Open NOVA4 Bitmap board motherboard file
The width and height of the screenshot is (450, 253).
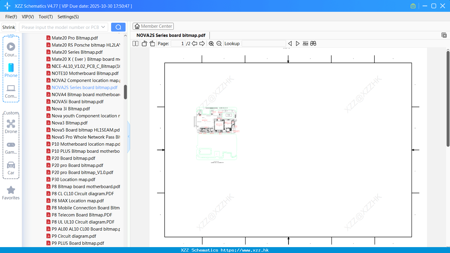click(x=86, y=94)
